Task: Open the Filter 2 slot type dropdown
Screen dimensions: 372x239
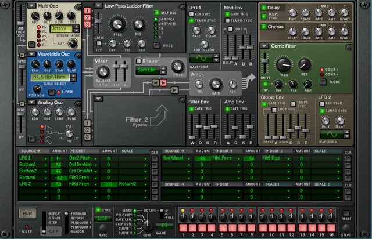Action: pyautogui.click(x=98, y=99)
